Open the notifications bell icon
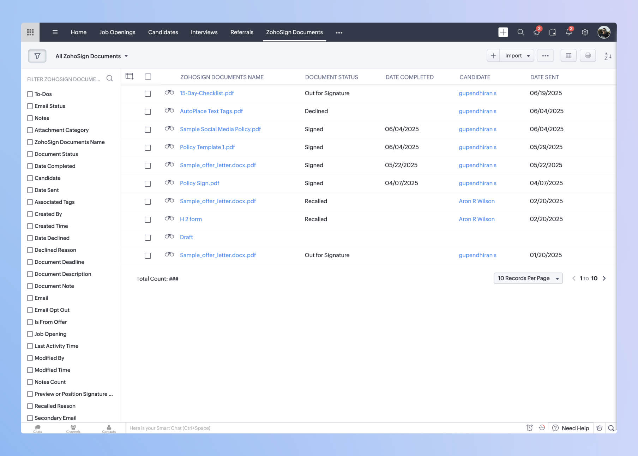This screenshot has height=456, width=638. 569,32
